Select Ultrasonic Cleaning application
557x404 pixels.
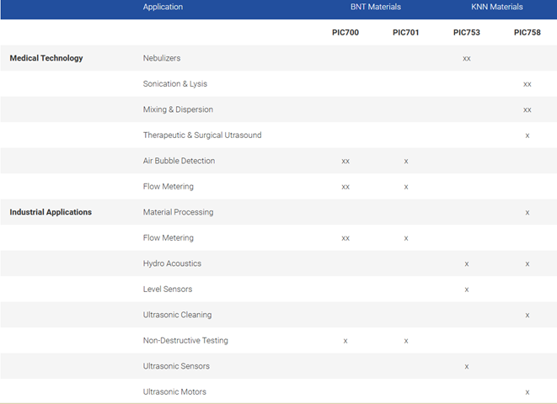click(x=177, y=315)
